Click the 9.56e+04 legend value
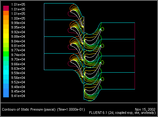This screenshot has width=158, height=117. 18,78
